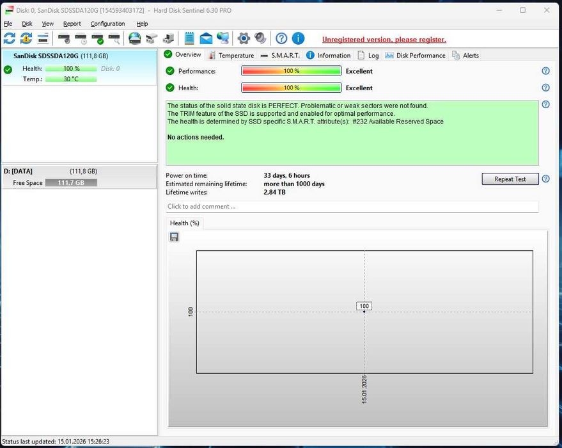Select the Health (%) graph tab

tap(185, 223)
